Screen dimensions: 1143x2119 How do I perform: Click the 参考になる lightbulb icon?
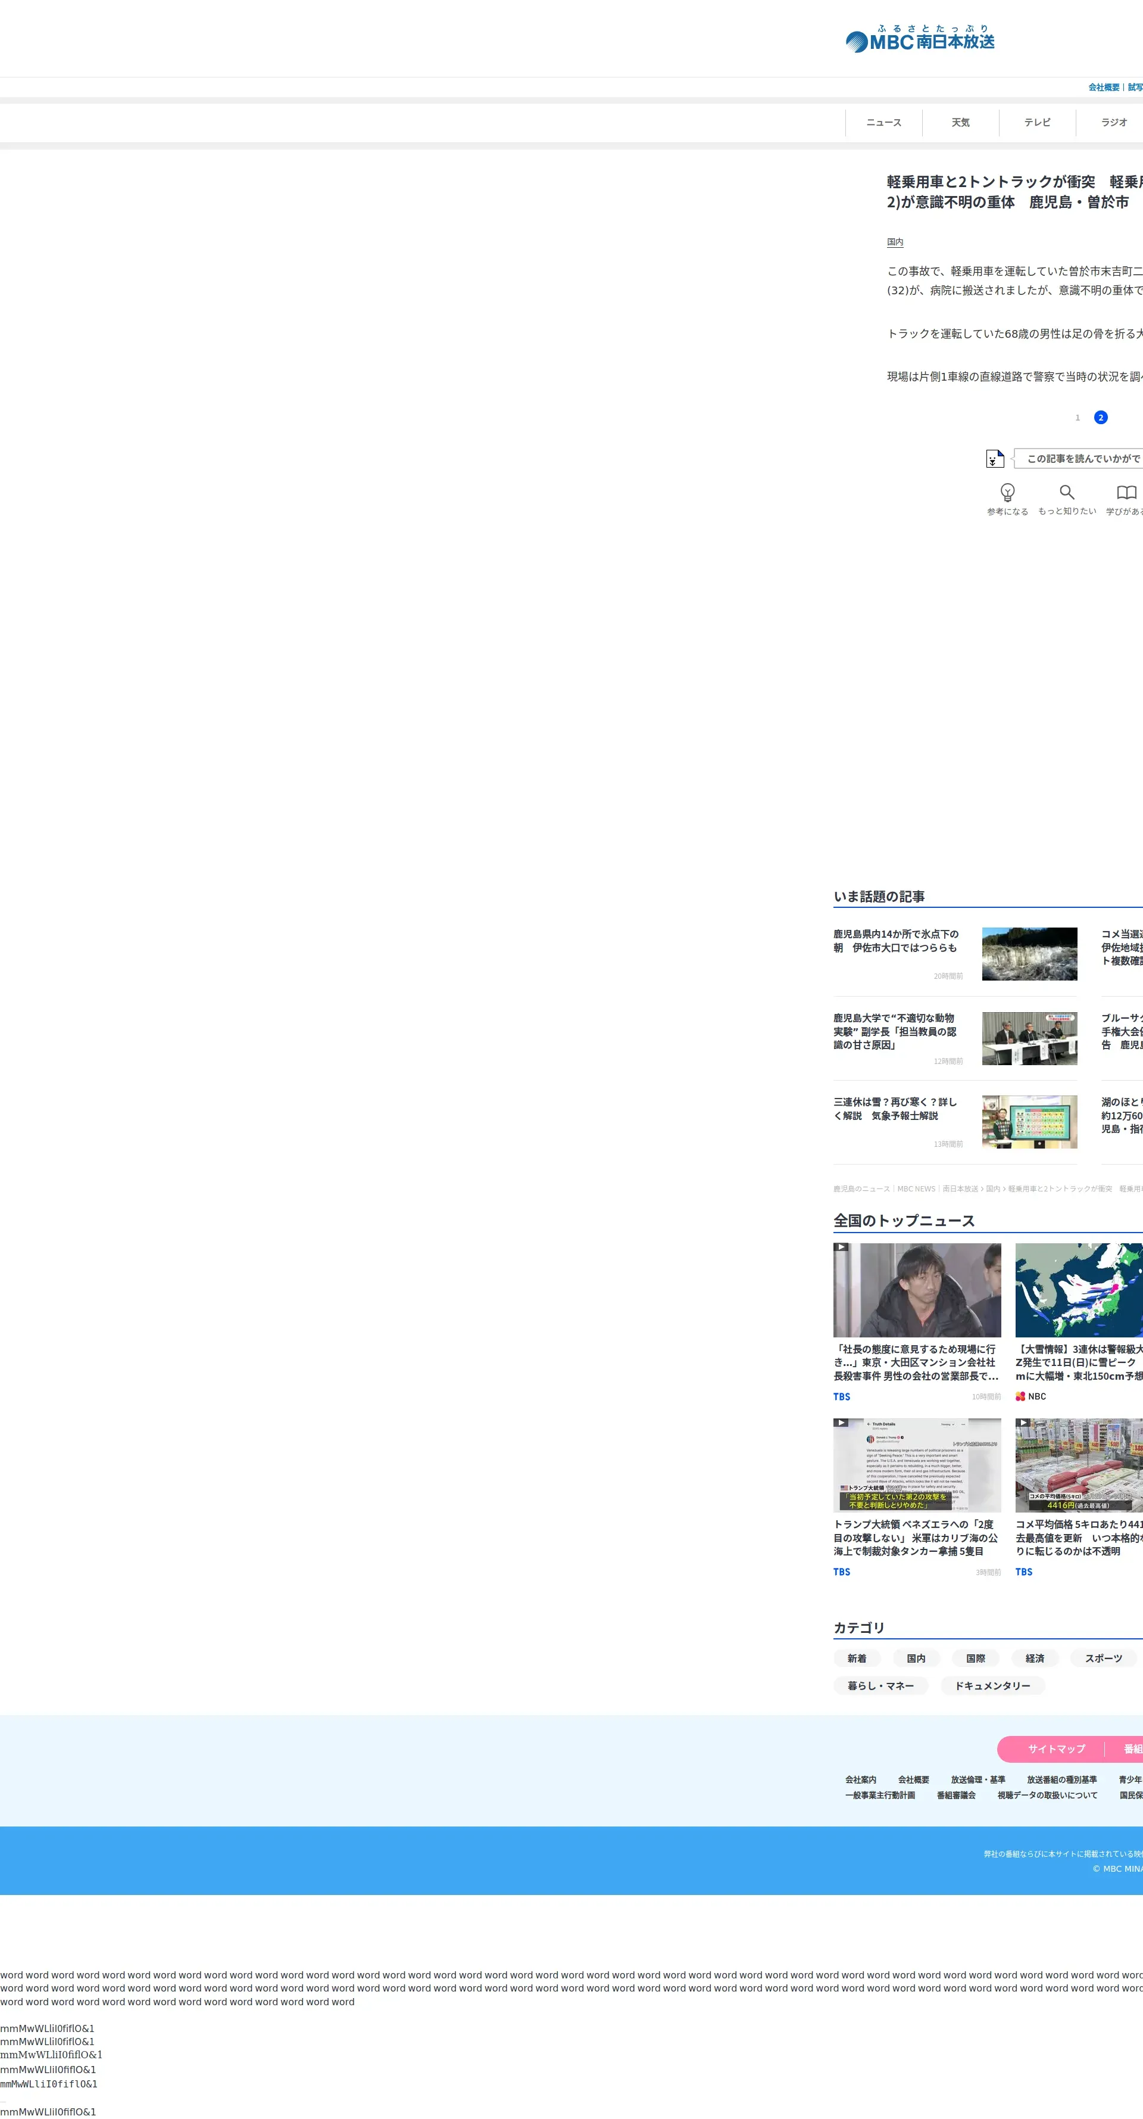pyautogui.click(x=1007, y=492)
